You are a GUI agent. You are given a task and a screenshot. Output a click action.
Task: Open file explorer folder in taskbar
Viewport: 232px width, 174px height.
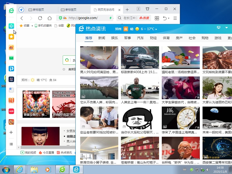pyautogui.click(x=34, y=170)
